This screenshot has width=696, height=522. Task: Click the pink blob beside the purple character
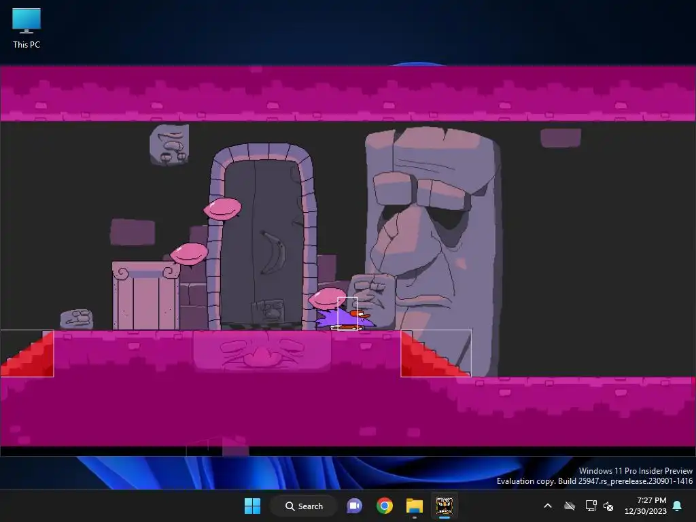[326, 299]
